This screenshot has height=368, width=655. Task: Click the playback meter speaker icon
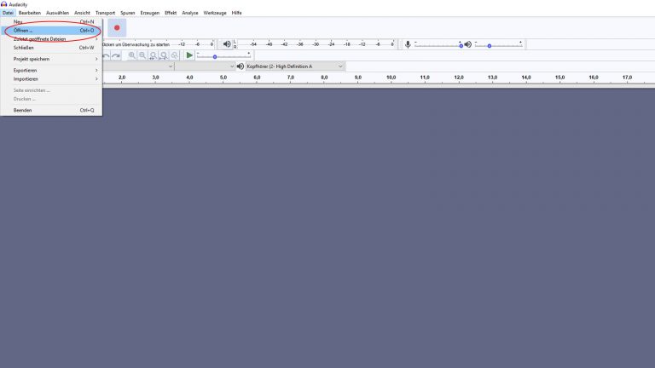[227, 43]
